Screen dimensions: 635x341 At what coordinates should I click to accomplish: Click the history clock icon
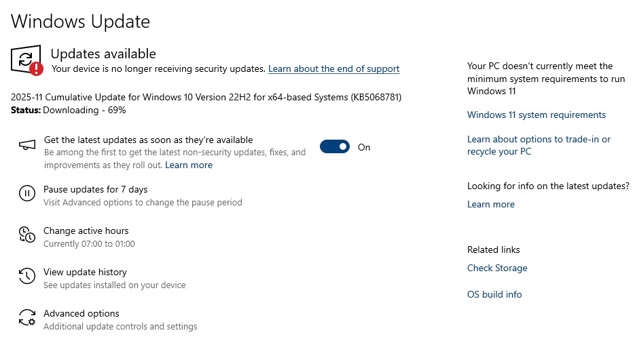26,277
